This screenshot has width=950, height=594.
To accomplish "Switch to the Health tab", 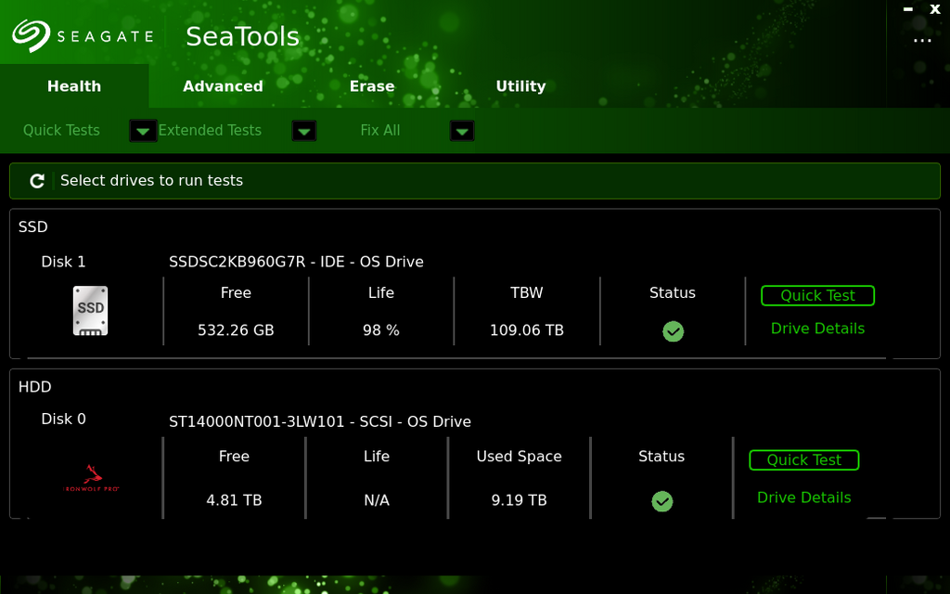I will [x=74, y=86].
